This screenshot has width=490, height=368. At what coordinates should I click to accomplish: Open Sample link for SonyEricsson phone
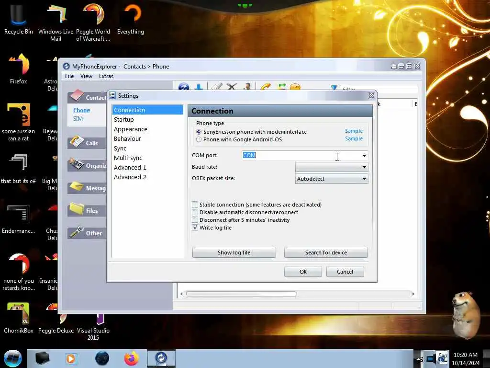(x=354, y=131)
